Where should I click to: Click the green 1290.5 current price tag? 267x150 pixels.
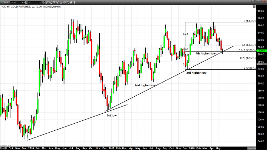pos(261,51)
